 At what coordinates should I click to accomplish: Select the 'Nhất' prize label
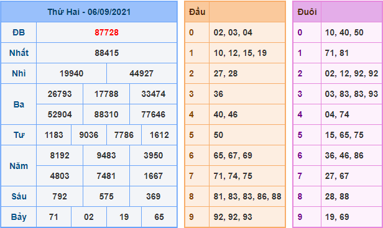[19, 53]
